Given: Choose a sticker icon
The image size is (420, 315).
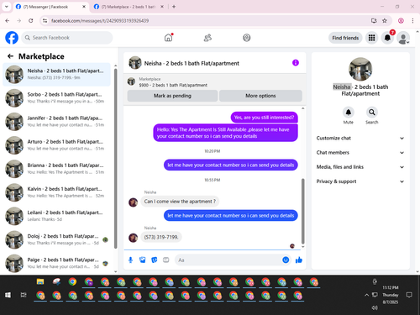Looking at the screenshot, I should click(155, 260).
